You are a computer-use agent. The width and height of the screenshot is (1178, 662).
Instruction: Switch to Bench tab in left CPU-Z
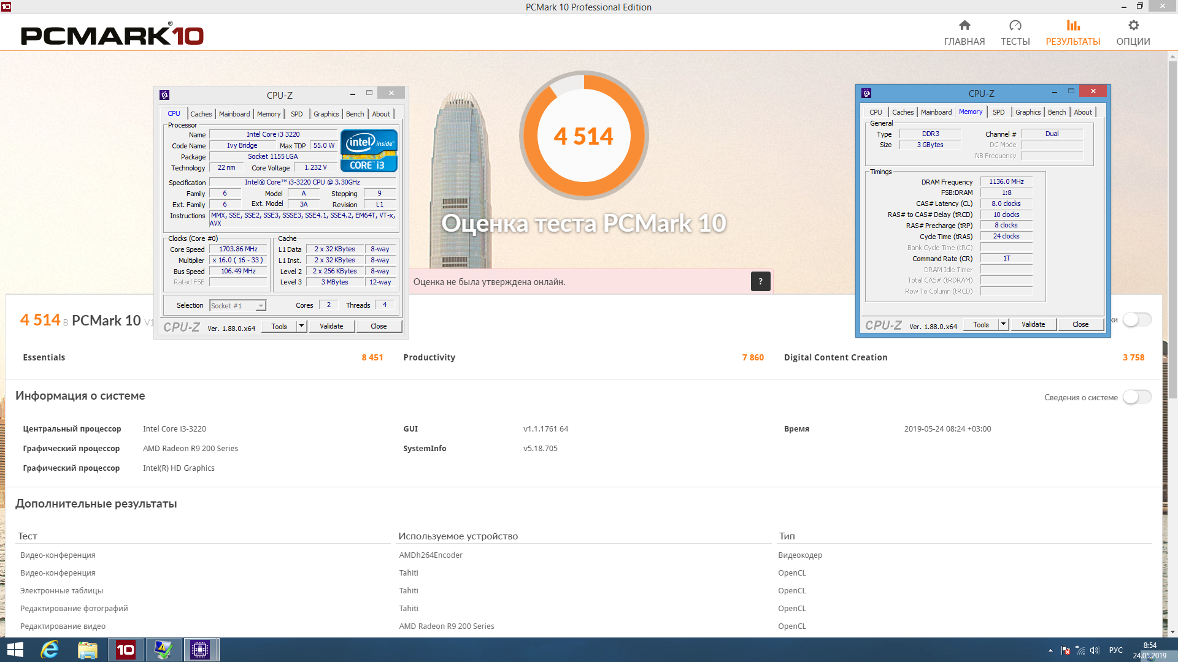(x=355, y=113)
